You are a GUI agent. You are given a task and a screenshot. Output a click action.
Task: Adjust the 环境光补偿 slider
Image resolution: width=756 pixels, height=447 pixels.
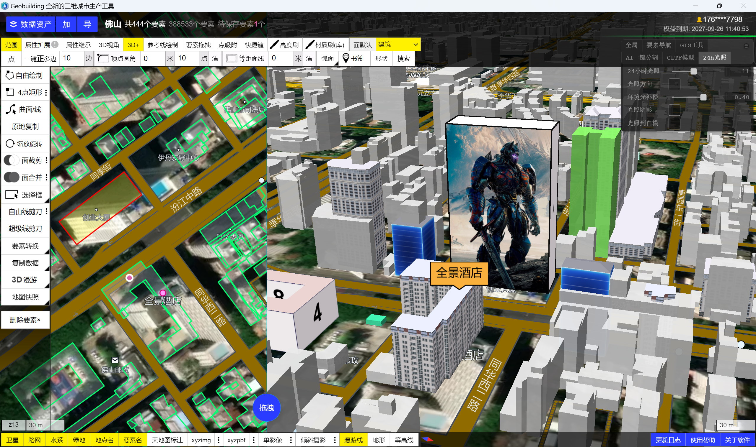(x=703, y=97)
